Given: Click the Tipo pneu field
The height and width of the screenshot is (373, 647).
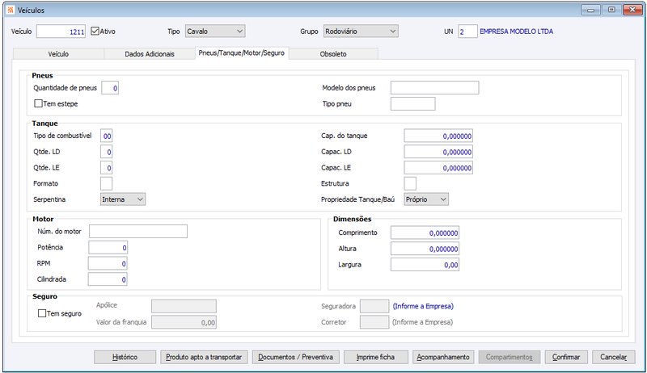Looking at the screenshot, I should pos(413,104).
